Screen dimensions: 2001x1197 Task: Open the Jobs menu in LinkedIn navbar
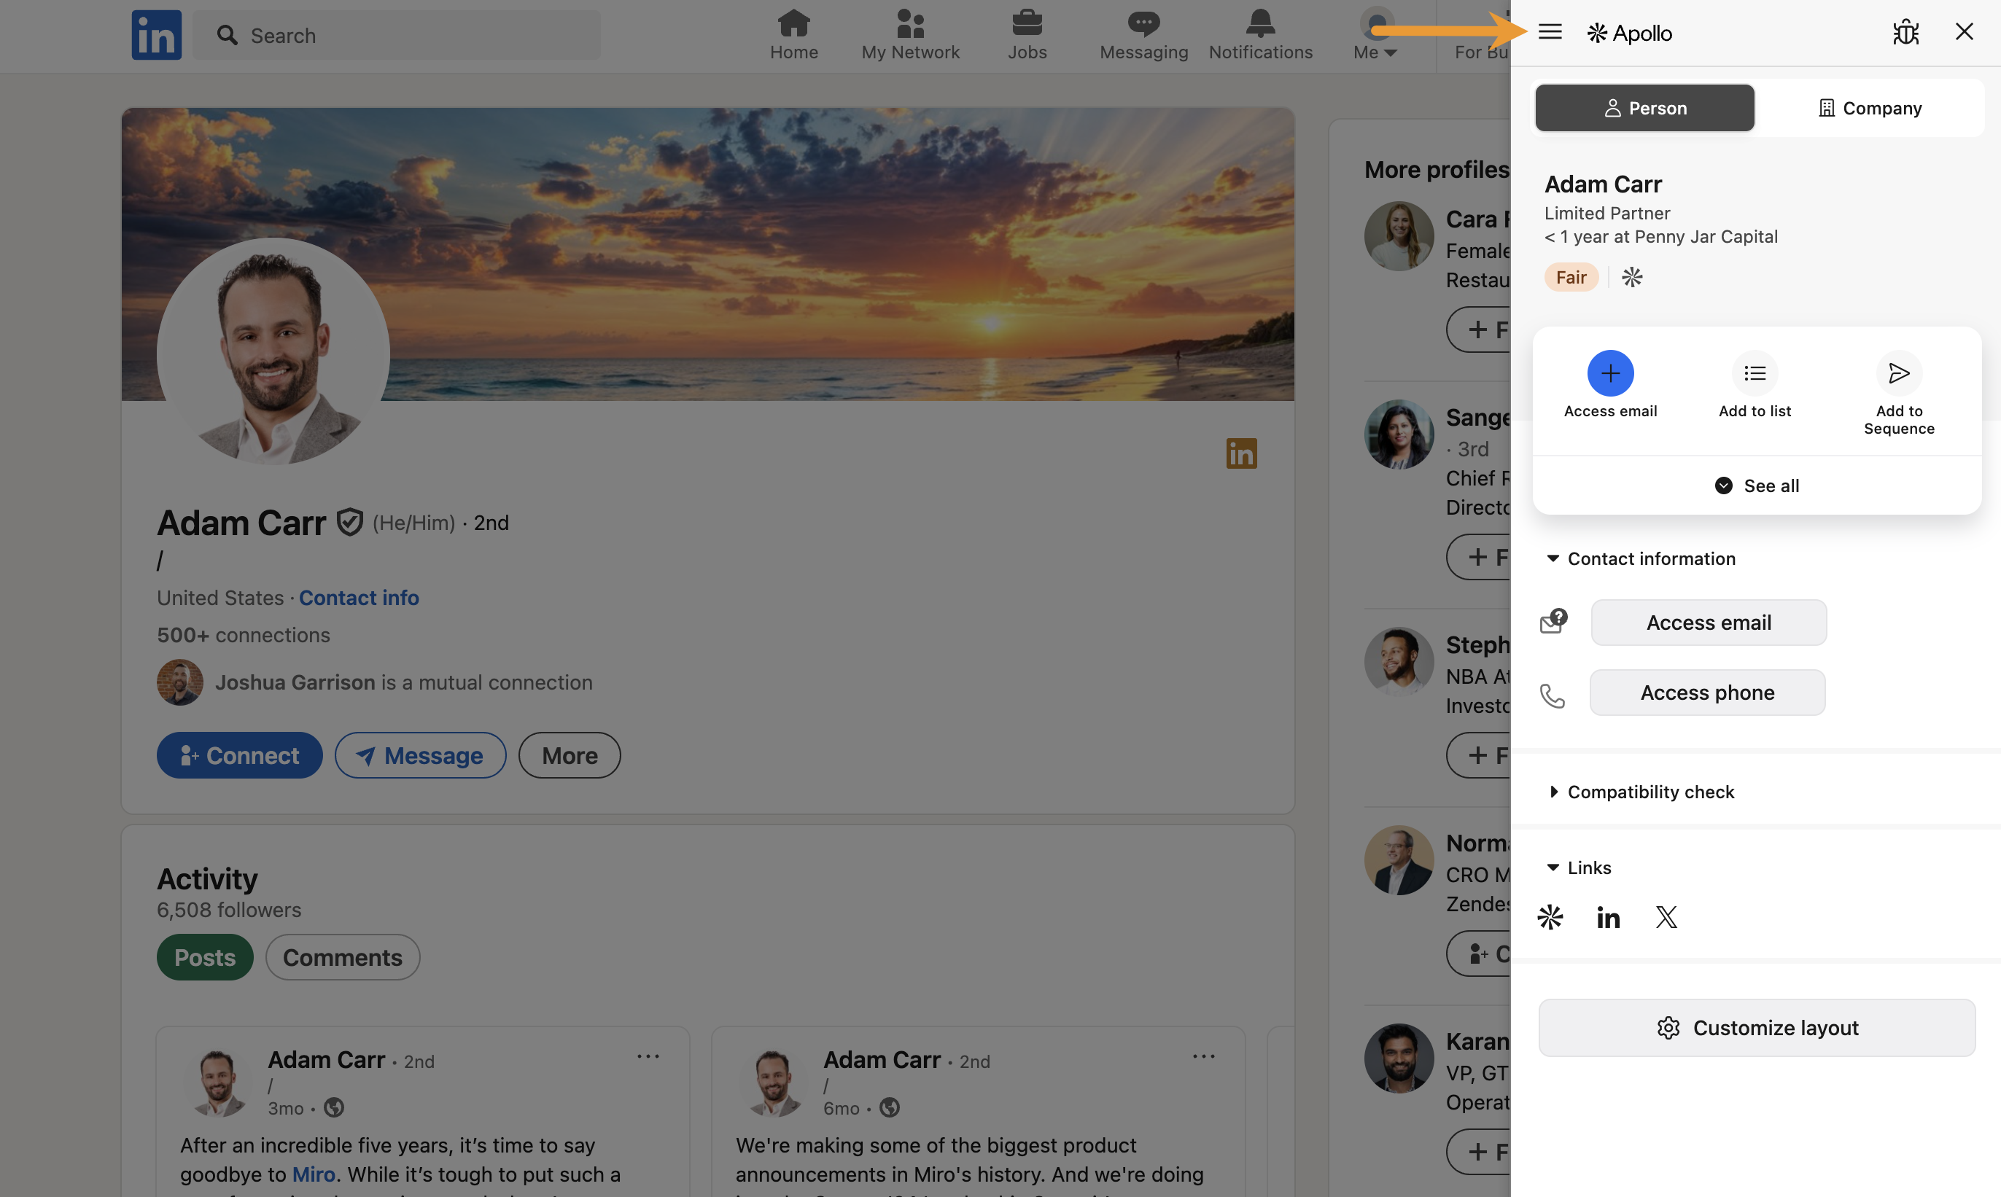pyautogui.click(x=1026, y=23)
